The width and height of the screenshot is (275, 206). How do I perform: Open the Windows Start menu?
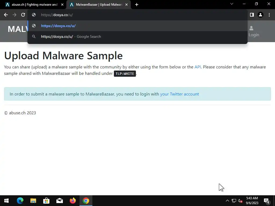6,201
